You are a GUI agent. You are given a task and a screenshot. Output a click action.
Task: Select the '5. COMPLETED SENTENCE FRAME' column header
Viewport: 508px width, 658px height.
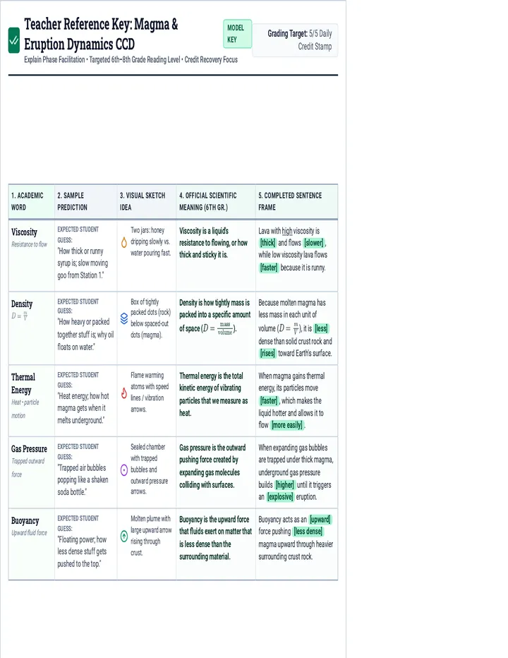pos(296,201)
